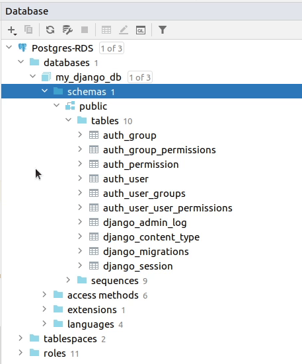Open the '1 of 3' badge beside Postgres-RDS

tap(112, 48)
